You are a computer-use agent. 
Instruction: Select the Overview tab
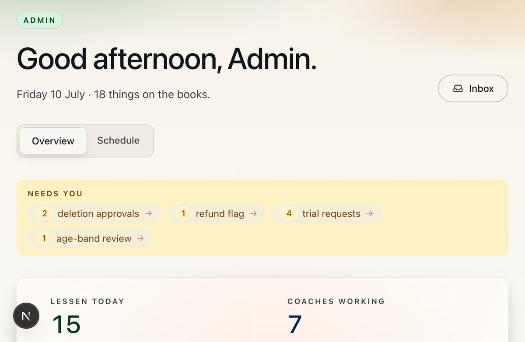click(x=53, y=141)
